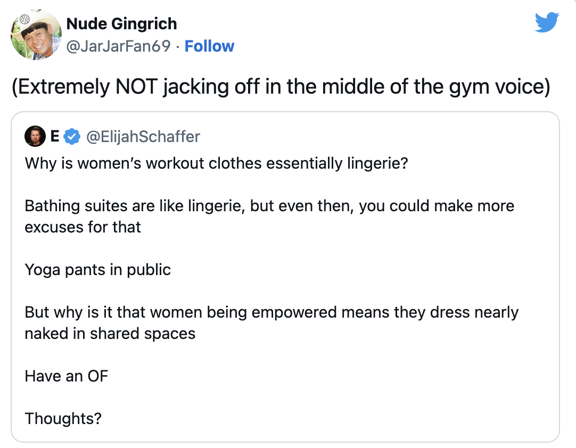
Task: Select the main tweet text about gym voice
Action: click(x=281, y=87)
